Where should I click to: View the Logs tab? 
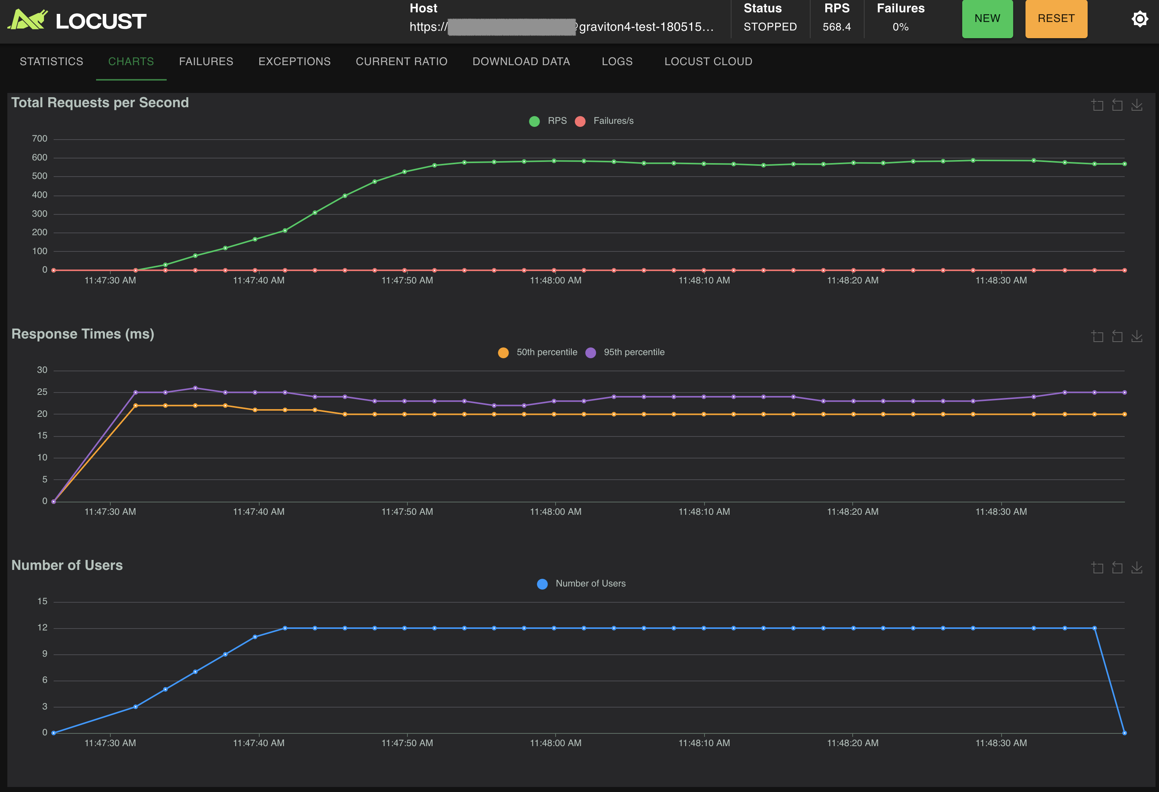(617, 61)
